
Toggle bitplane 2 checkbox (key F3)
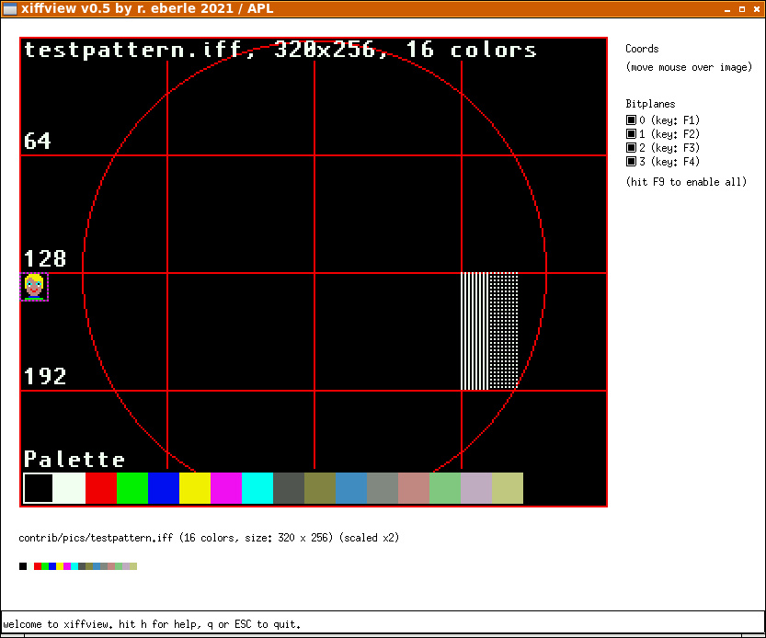pos(631,147)
